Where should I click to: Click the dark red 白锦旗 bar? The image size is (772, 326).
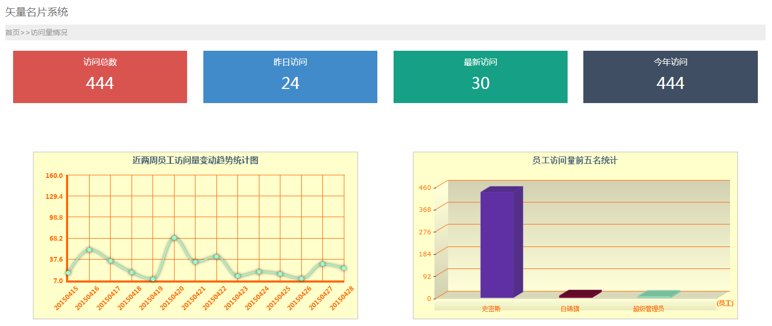click(580, 294)
